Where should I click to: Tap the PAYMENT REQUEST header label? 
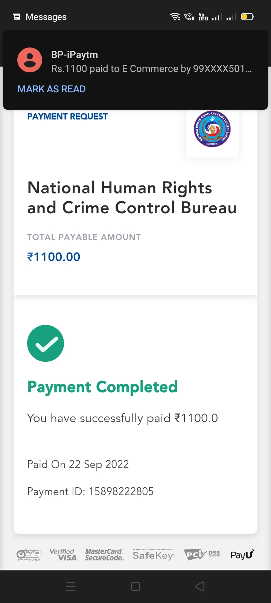pos(67,116)
